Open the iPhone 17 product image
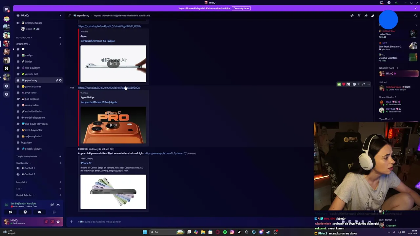The height and width of the screenshot is (236, 420). pos(113,192)
